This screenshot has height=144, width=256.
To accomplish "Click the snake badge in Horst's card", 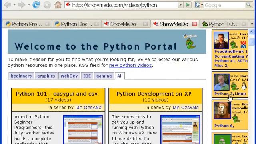I will point(234,86).
